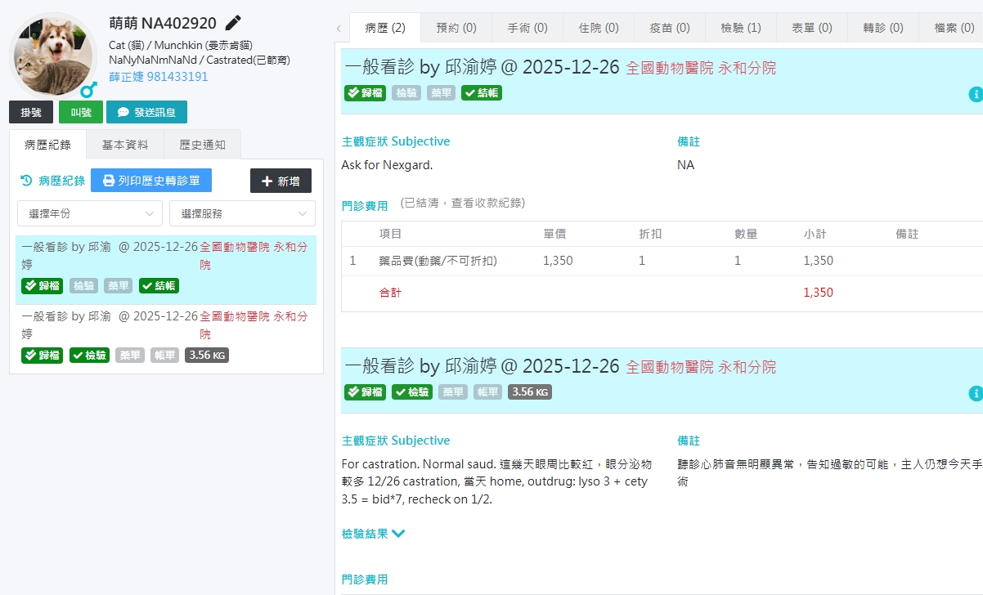Click the 列印歷史轉診單 printer button
Screen dimensions: 983x595
point(150,181)
